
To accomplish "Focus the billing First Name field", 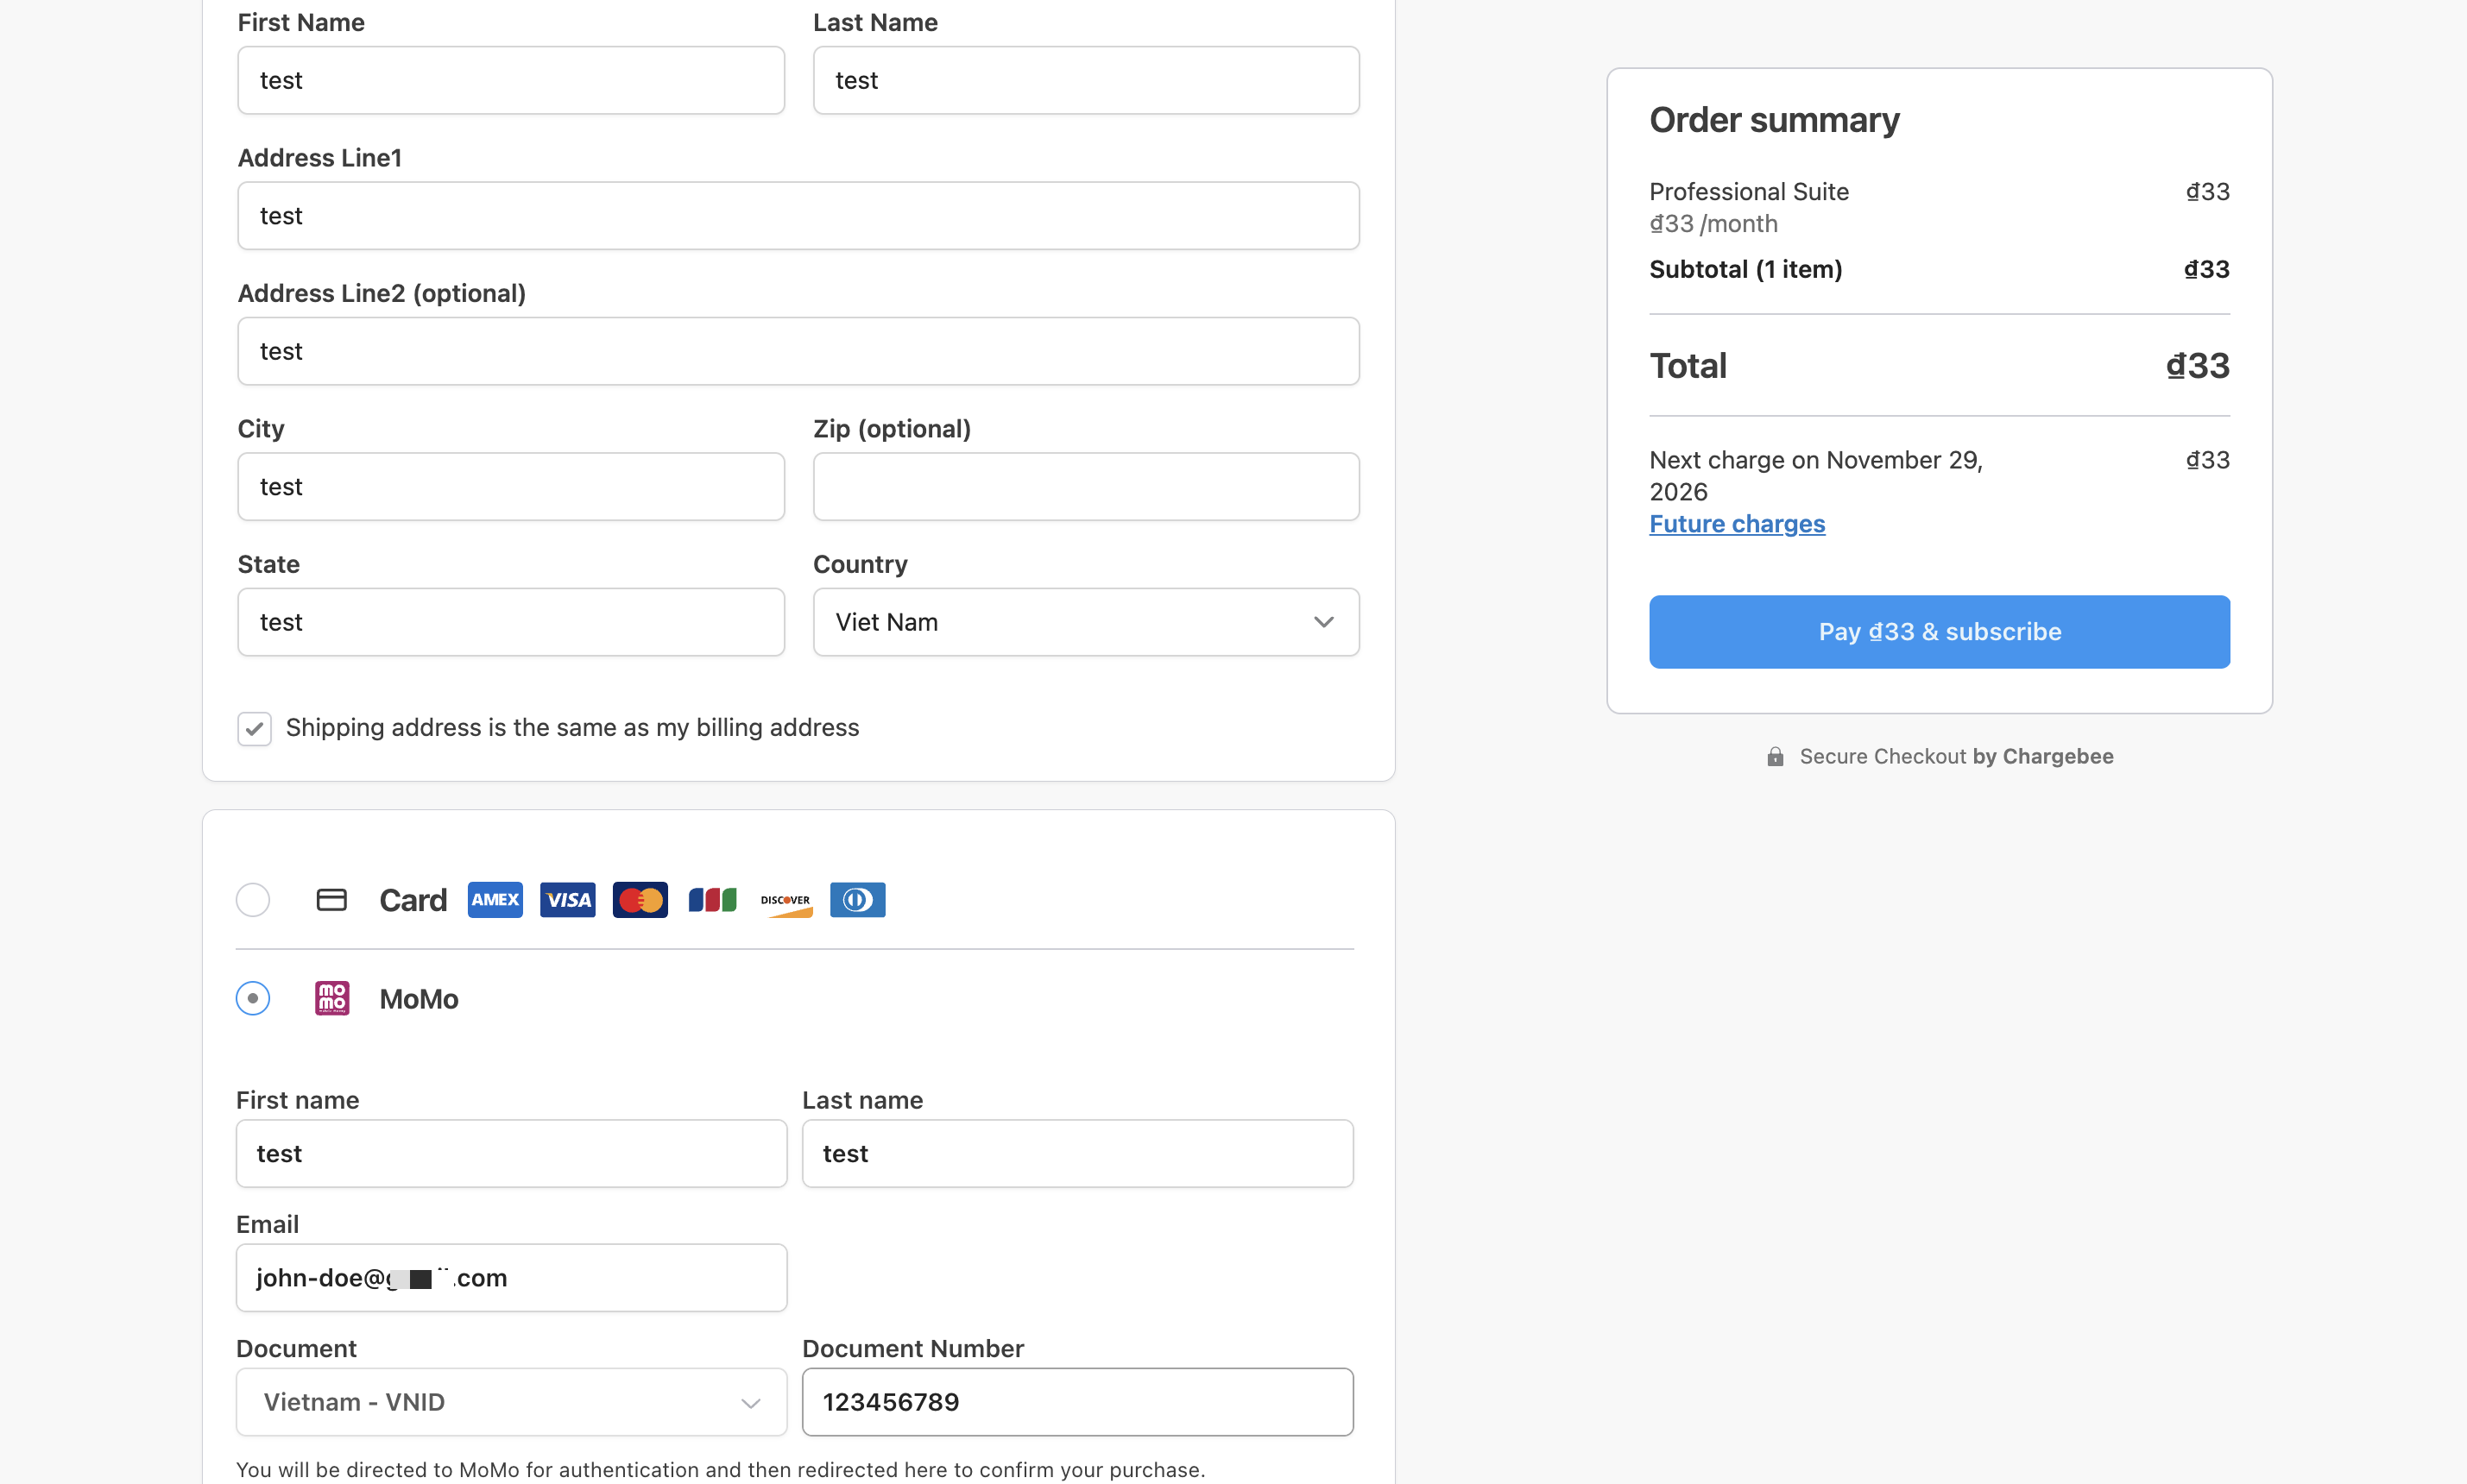I will click(x=510, y=80).
